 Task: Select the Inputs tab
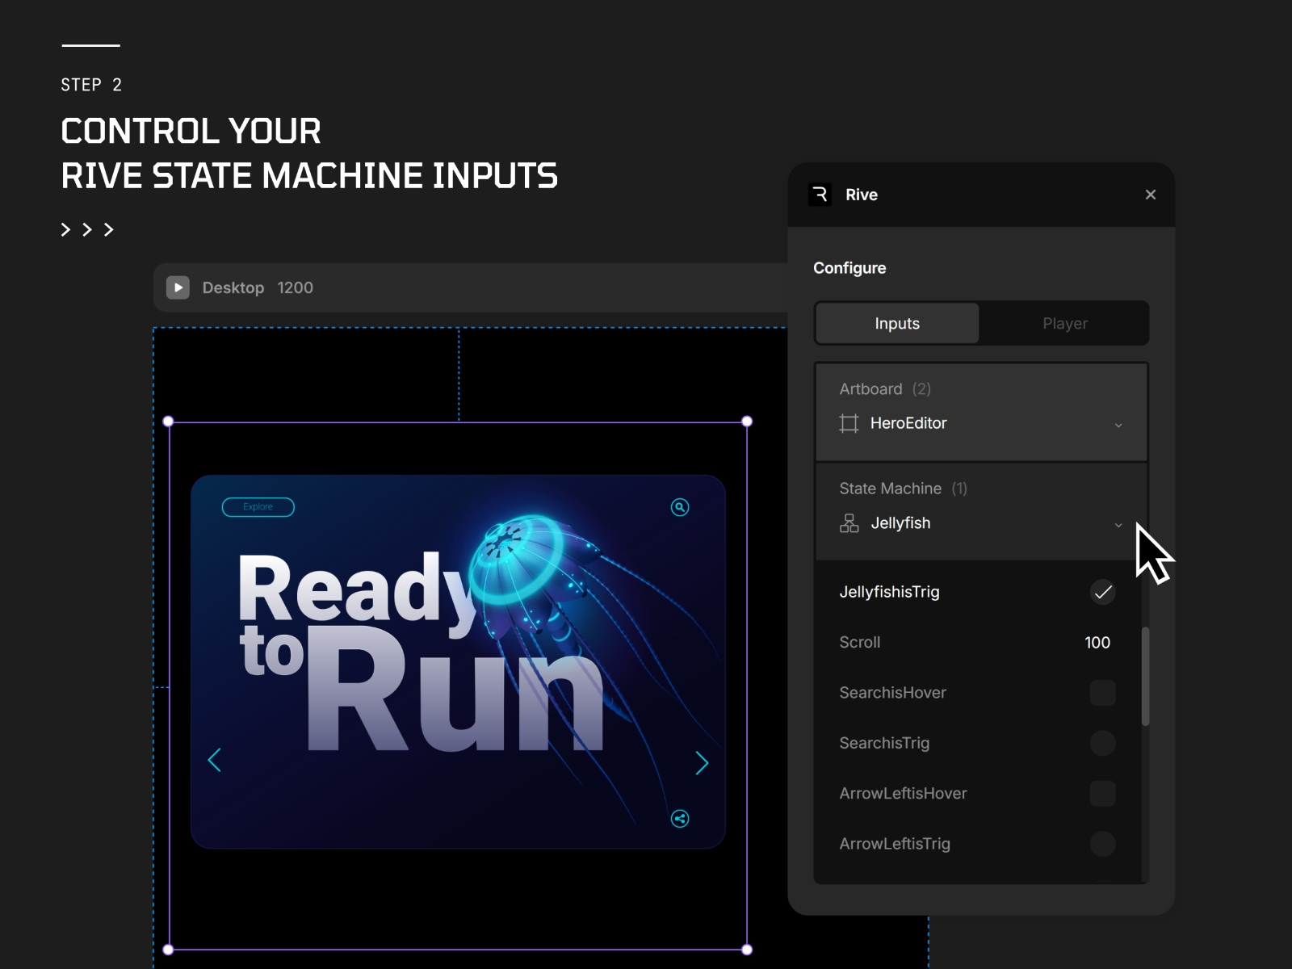click(896, 323)
